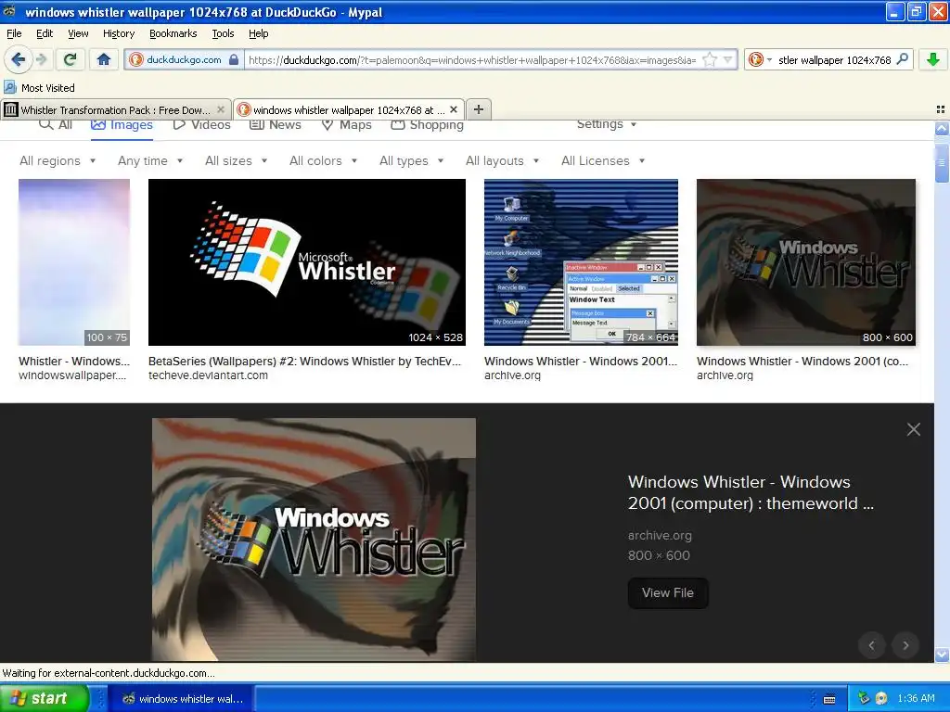Expand the Any time filter
The height and width of the screenshot is (712, 950).
point(150,160)
